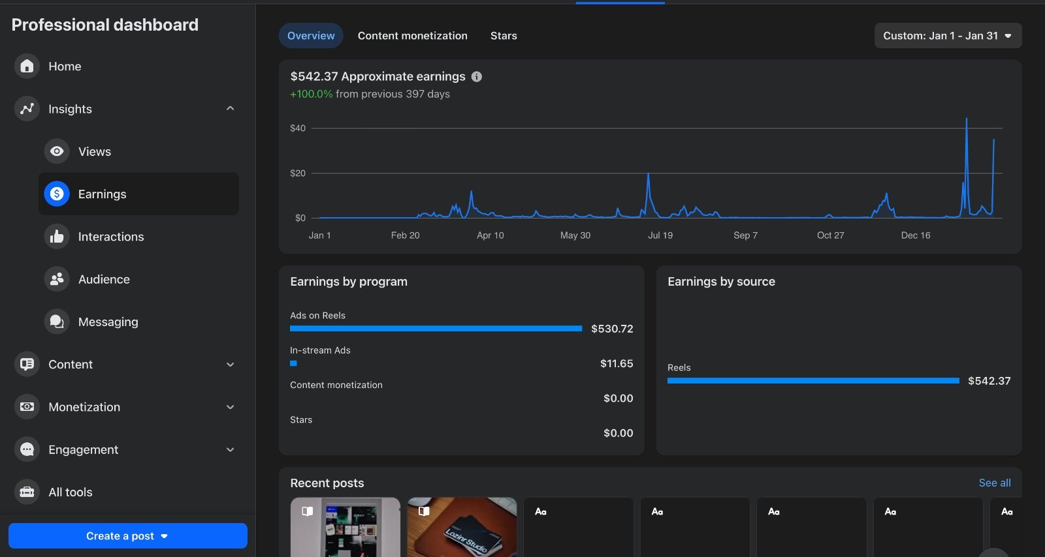Open the Create a post dropdown arrow

tap(165, 536)
